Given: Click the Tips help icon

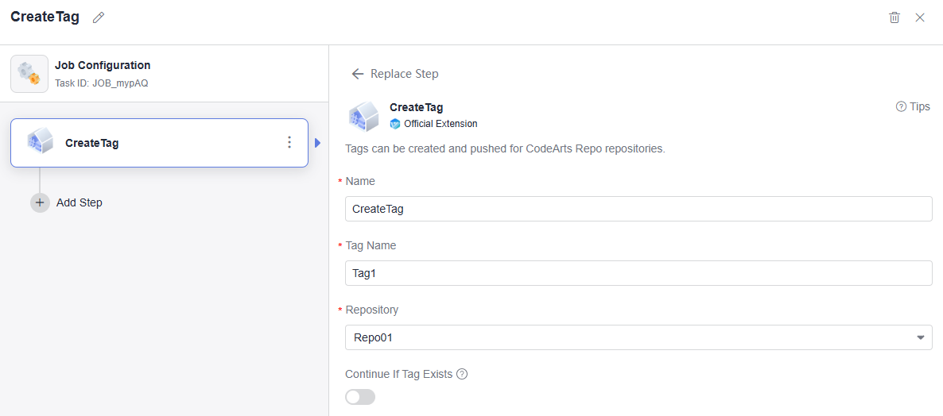Looking at the screenshot, I should tap(901, 106).
